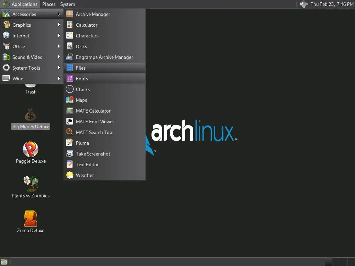Click the Graphics palette category icon

point(6,25)
